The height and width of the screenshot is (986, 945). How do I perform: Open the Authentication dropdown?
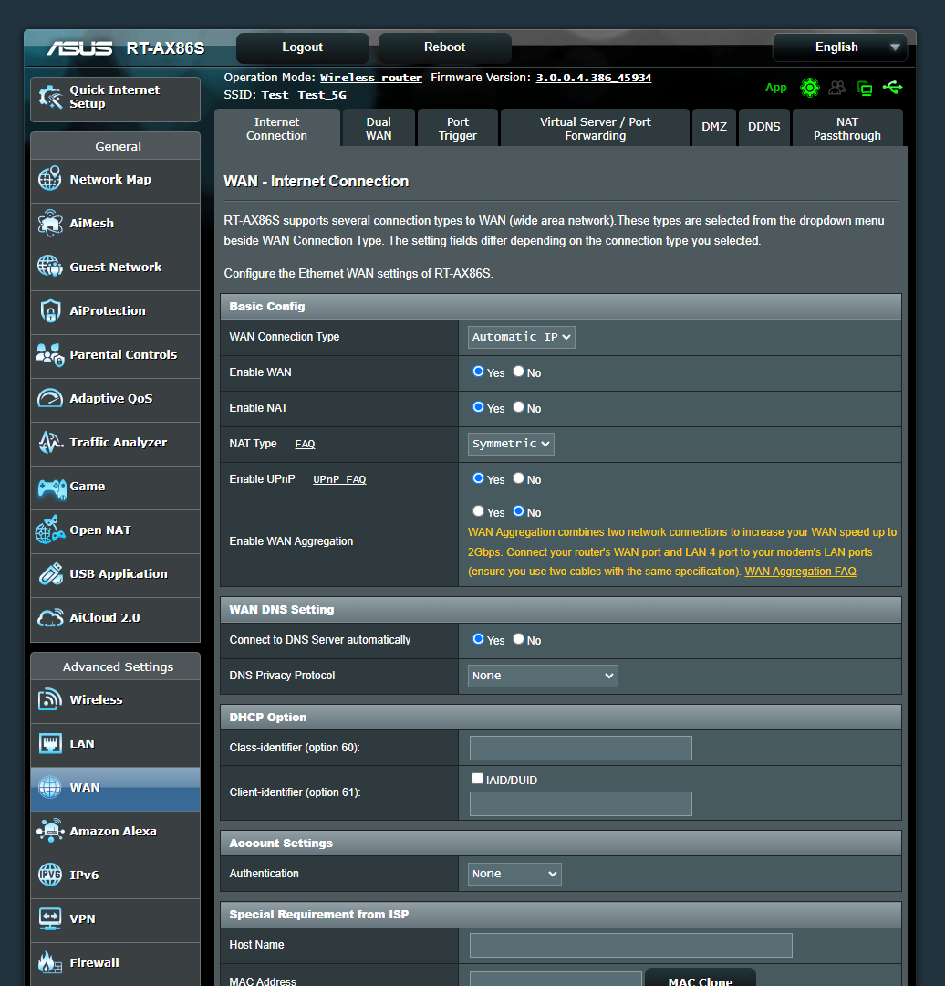(514, 874)
